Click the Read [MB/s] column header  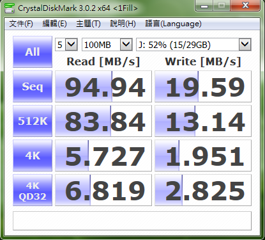(103, 61)
